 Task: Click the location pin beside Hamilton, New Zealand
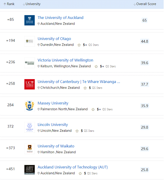(39, 152)
